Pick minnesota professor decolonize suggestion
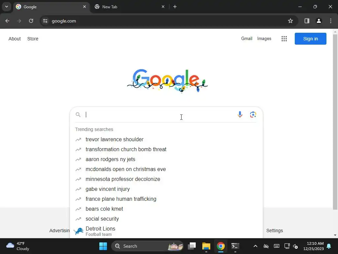338x254 pixels. pyautogui.click(x=166, y=179)
